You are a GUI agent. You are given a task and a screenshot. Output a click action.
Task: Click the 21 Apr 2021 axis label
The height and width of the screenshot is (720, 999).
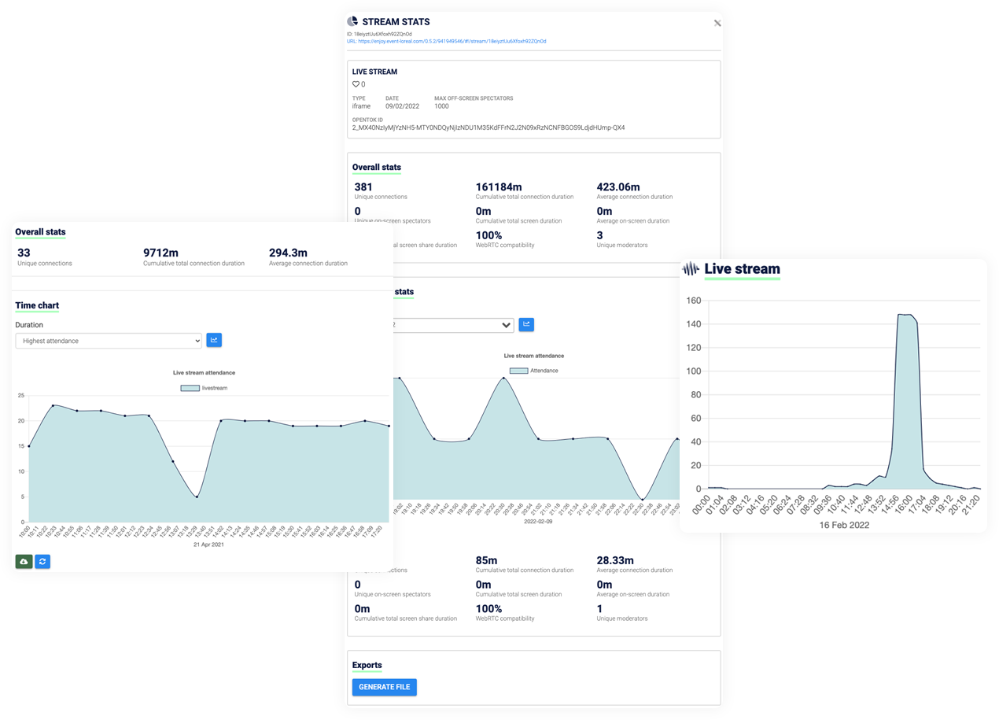(208, 545)
